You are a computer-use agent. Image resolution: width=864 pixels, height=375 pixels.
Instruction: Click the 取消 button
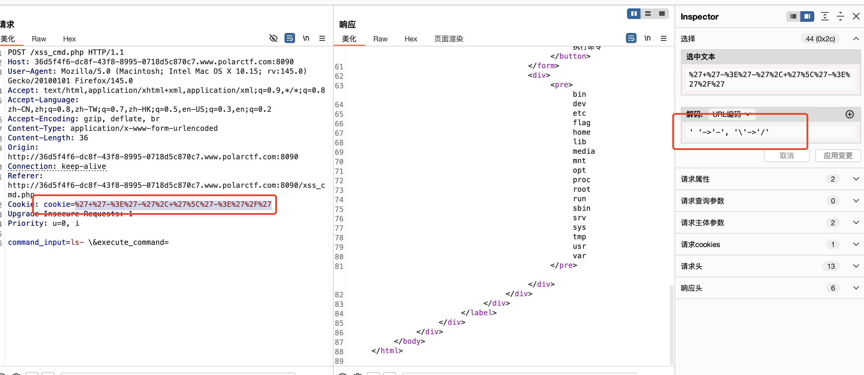[787, 156]
